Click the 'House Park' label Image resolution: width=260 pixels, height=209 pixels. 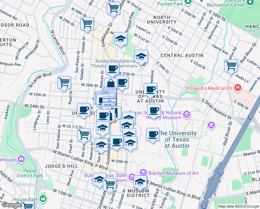[x=26, y=199]
